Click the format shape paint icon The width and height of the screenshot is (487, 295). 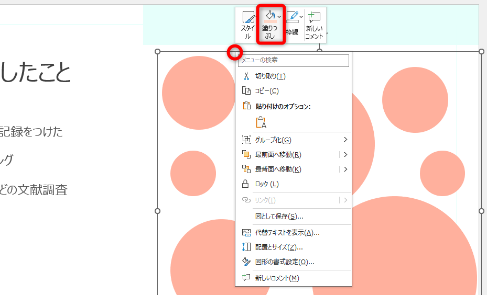[246, 262]
